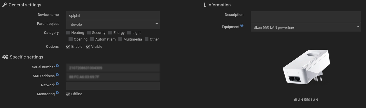
Task: Click the Description label
Action: coord(234,15)
